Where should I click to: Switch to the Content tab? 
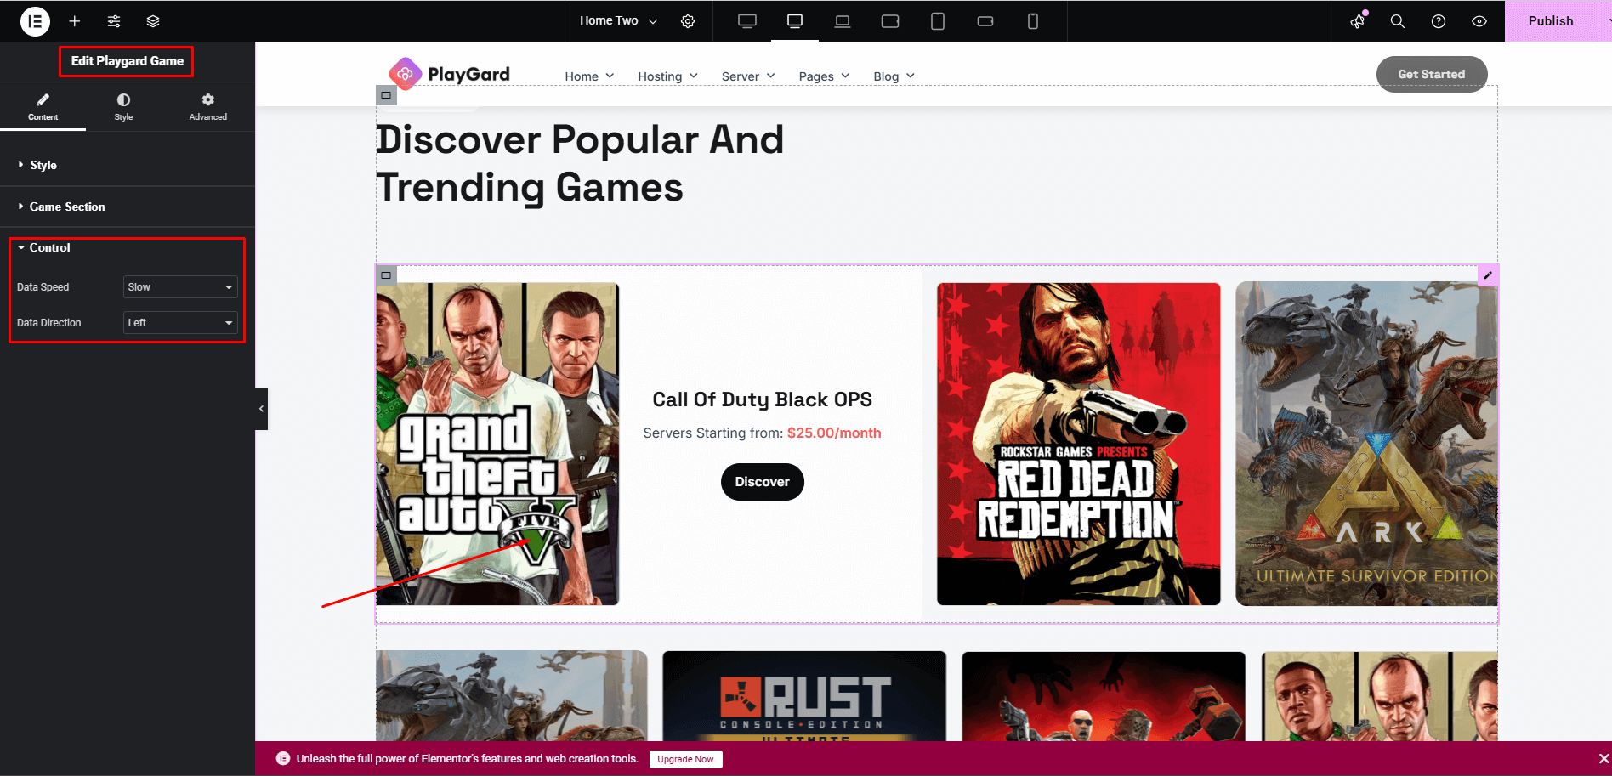click(43, 107)
